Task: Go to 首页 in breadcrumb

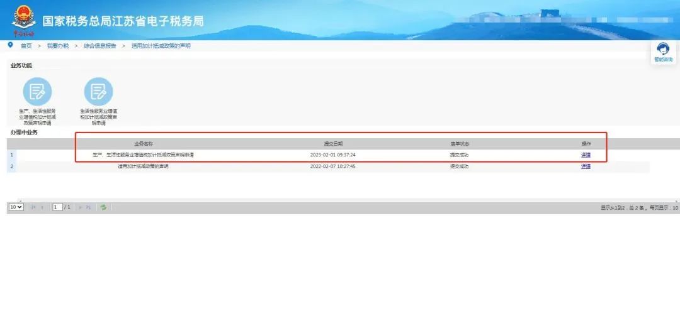Action: [x=26, y=46]
